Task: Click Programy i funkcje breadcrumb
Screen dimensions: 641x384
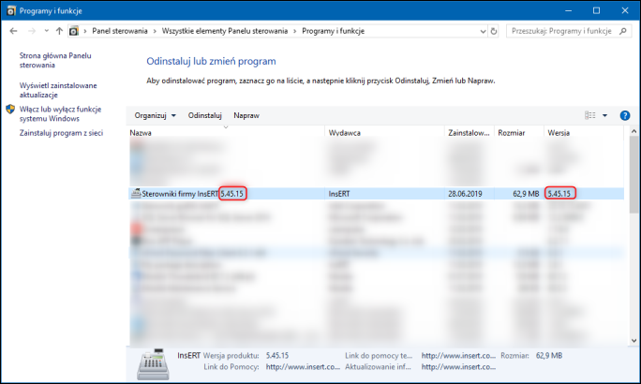Action: 334,31
